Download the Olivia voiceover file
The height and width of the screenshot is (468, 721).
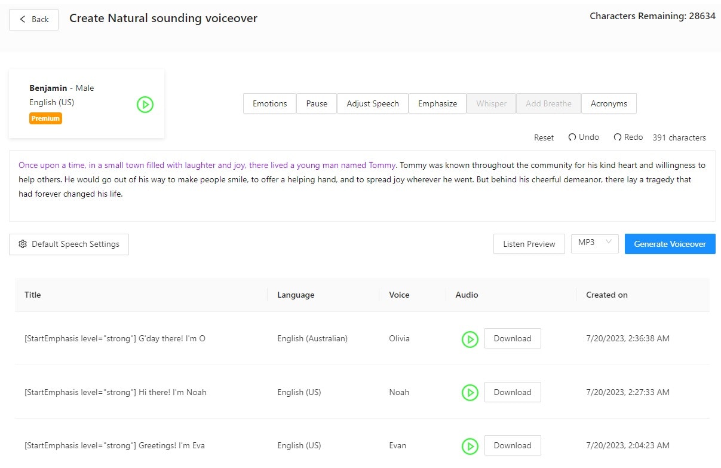point(512,338)
